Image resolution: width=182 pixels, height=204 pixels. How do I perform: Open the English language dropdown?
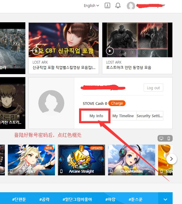[91, 6]
